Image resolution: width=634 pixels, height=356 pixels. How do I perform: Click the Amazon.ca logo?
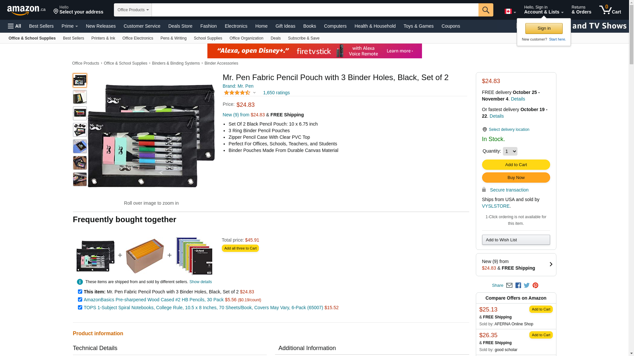26,10
